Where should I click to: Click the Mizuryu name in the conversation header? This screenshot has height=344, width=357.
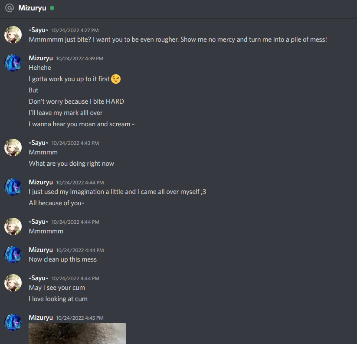32,8
